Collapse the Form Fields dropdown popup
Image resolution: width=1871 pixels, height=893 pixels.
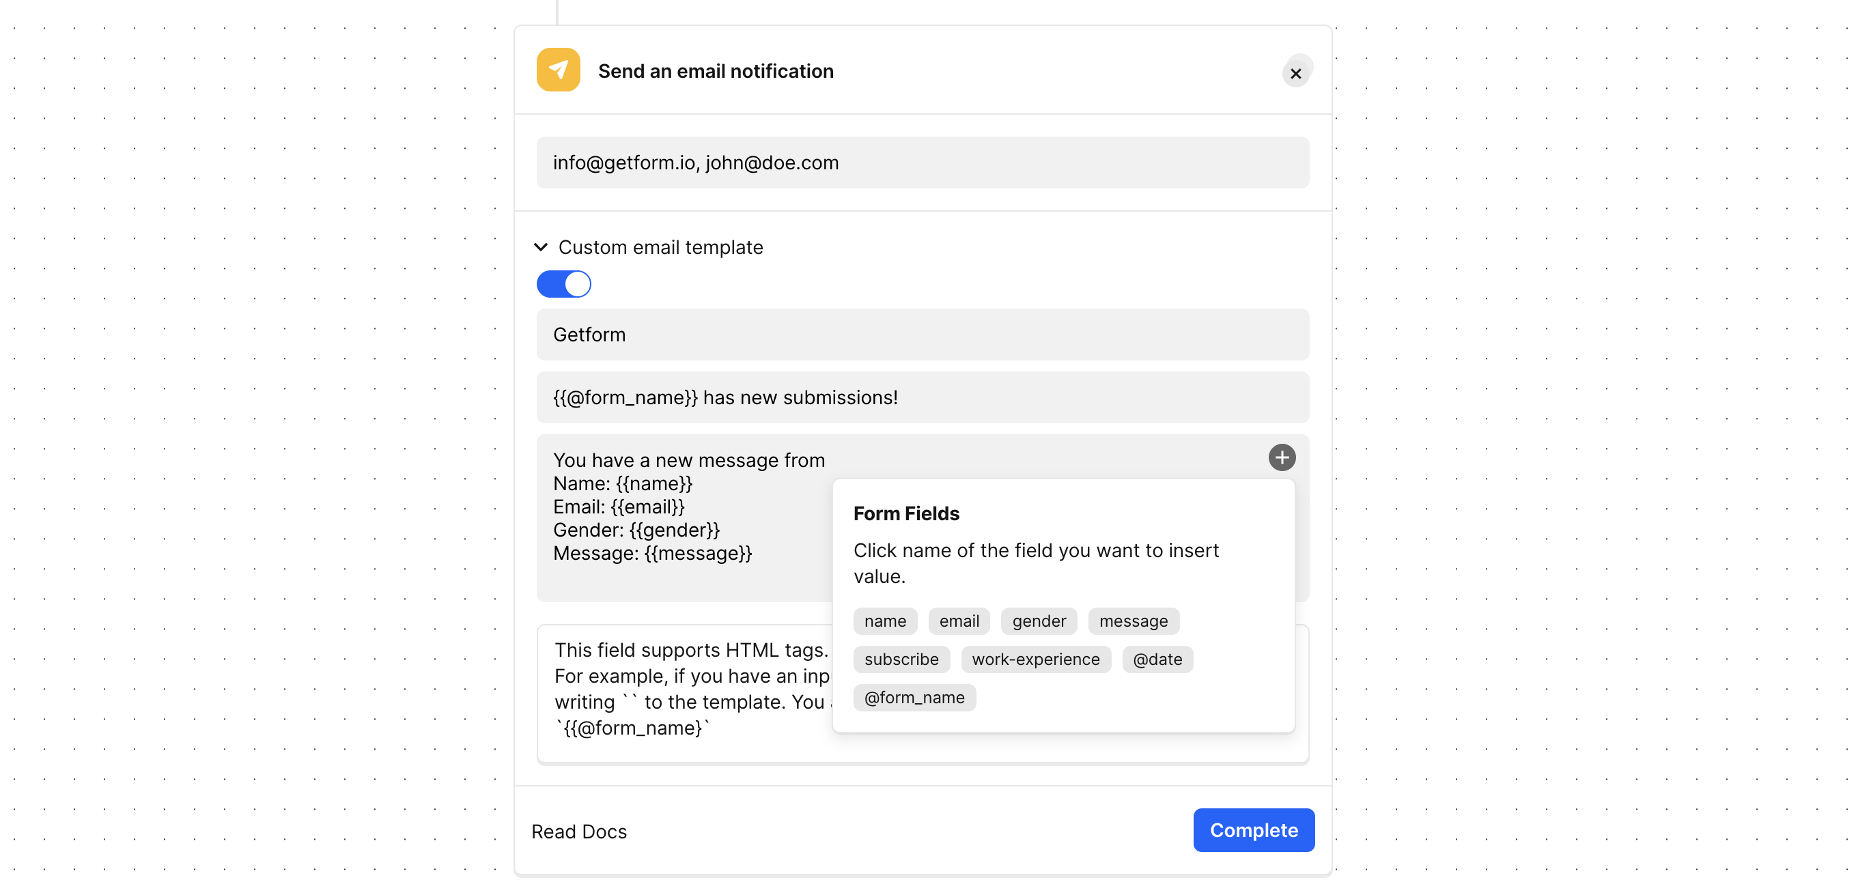pos(1283,457)
